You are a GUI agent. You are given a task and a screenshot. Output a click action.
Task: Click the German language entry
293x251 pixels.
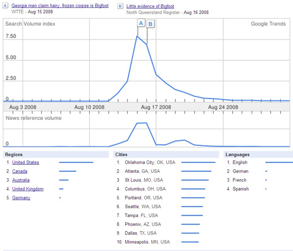pos(241,171)
